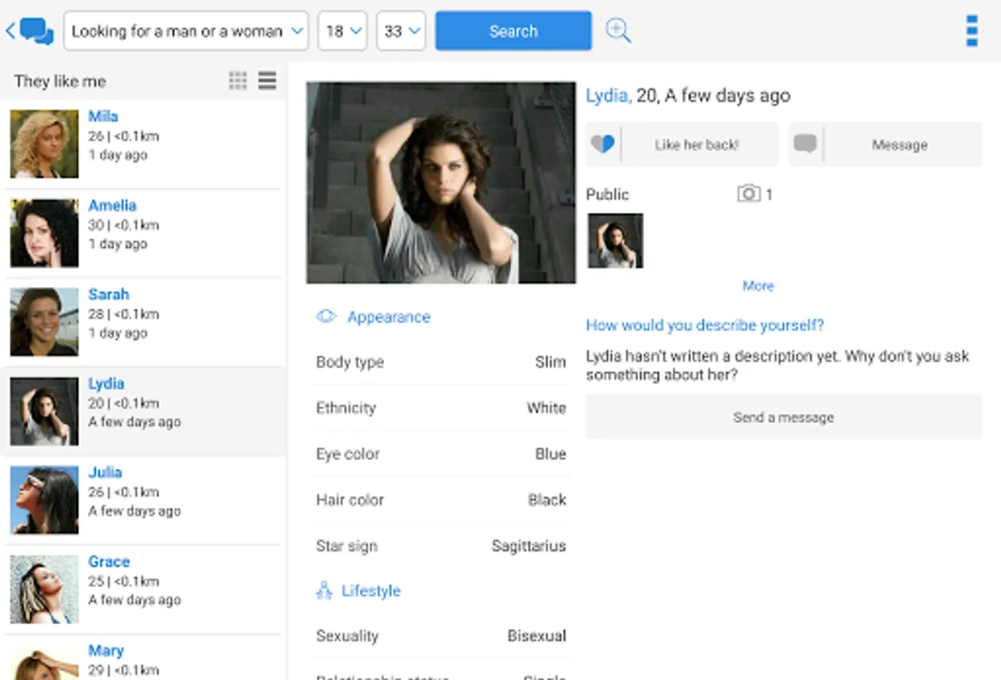
Task: Click the message bubble icon beside Message
Action: tap(805, 144)
